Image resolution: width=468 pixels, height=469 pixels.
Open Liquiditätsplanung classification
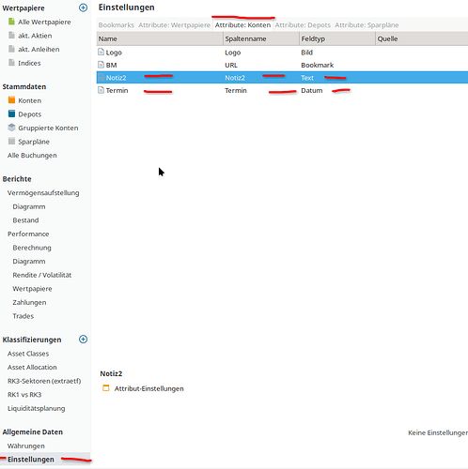click(x=36, y=409)
